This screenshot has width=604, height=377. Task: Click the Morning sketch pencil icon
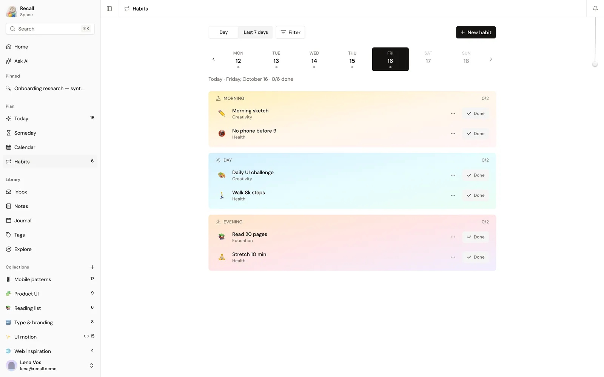(x=222, y=113)
